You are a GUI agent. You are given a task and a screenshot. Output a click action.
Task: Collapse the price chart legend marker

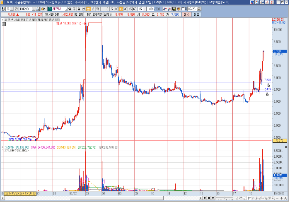2,19
